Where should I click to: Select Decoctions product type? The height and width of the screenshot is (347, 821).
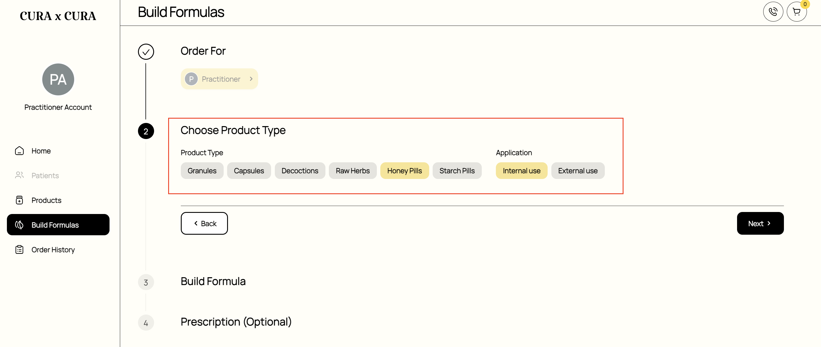[x=300, y=171]
